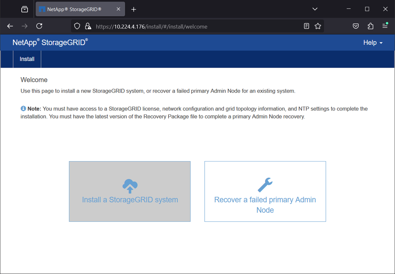Click the NetApp StorageGRID header logo text
Viewport: 395px width, 274px height.
(x=50, y=42)
